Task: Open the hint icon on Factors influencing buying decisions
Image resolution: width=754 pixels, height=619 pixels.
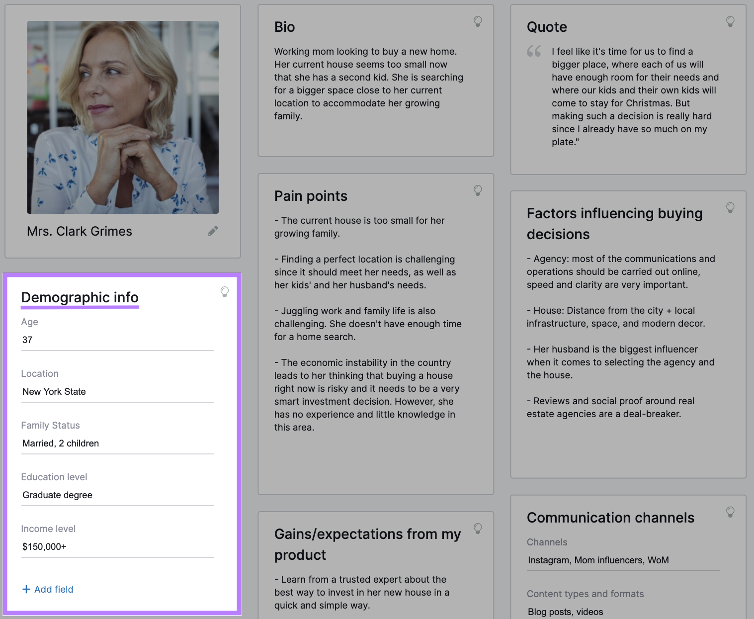Action: [x=730, y=208]
